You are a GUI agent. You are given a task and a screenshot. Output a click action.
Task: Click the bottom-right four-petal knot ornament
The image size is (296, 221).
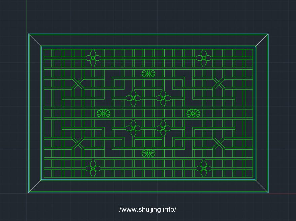pos(203,168)
